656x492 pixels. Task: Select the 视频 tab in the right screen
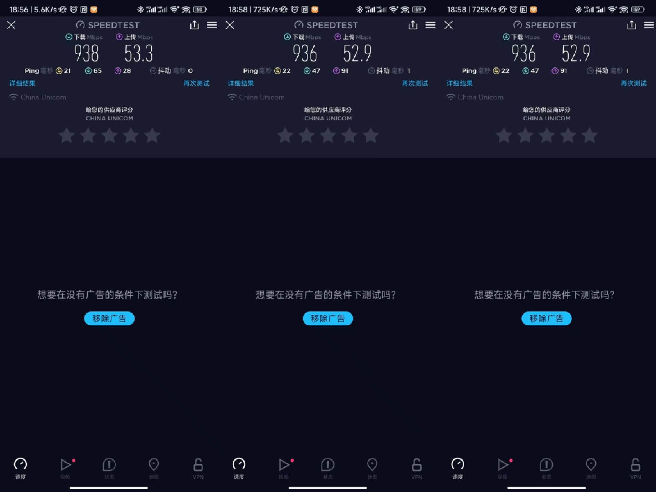[503, 468]
